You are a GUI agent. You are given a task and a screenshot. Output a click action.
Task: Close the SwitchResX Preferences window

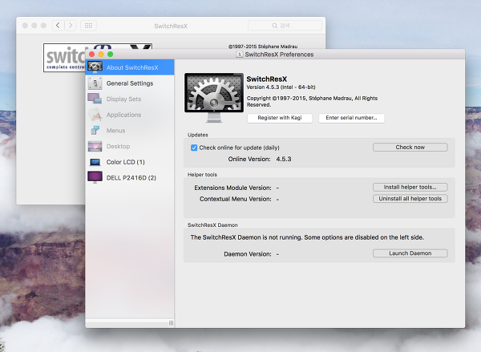pyautogui.click(x=91, y=55)
